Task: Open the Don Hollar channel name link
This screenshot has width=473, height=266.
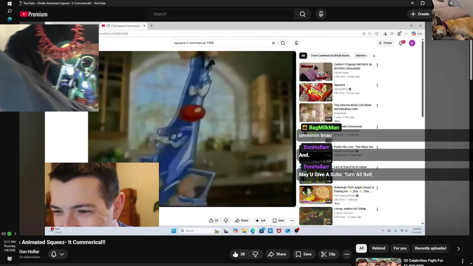Action: point(29,252)
